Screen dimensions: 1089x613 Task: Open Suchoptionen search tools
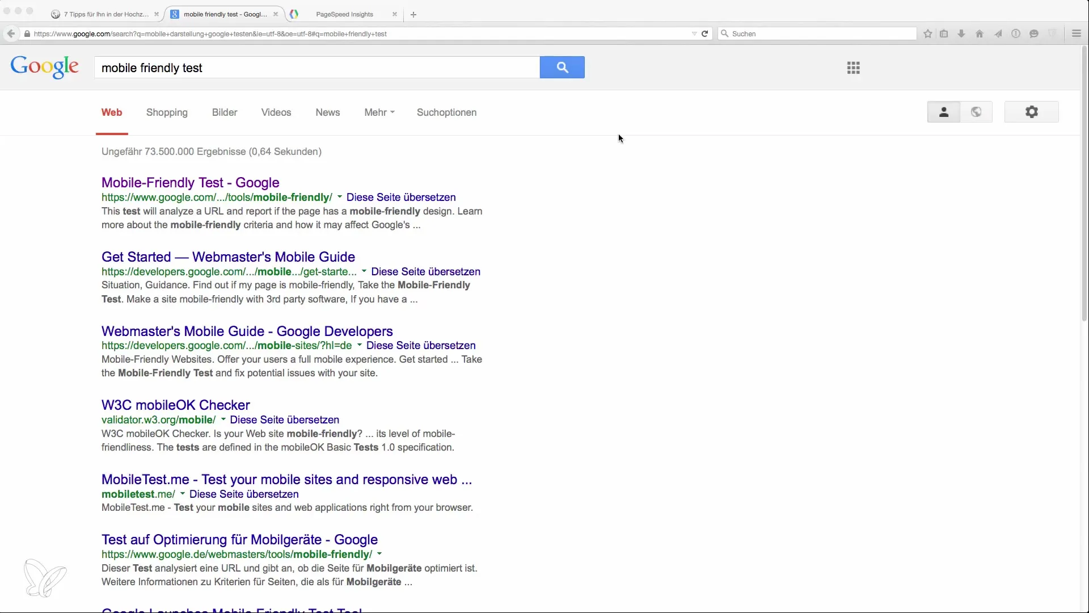tap(446, 112)
